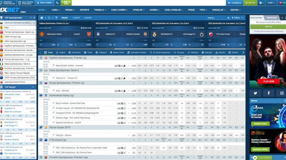This screenshot has width=286, height=160.
Task: Open İspanya Şampiyonası La Liga link
Action: pos(18,55)
